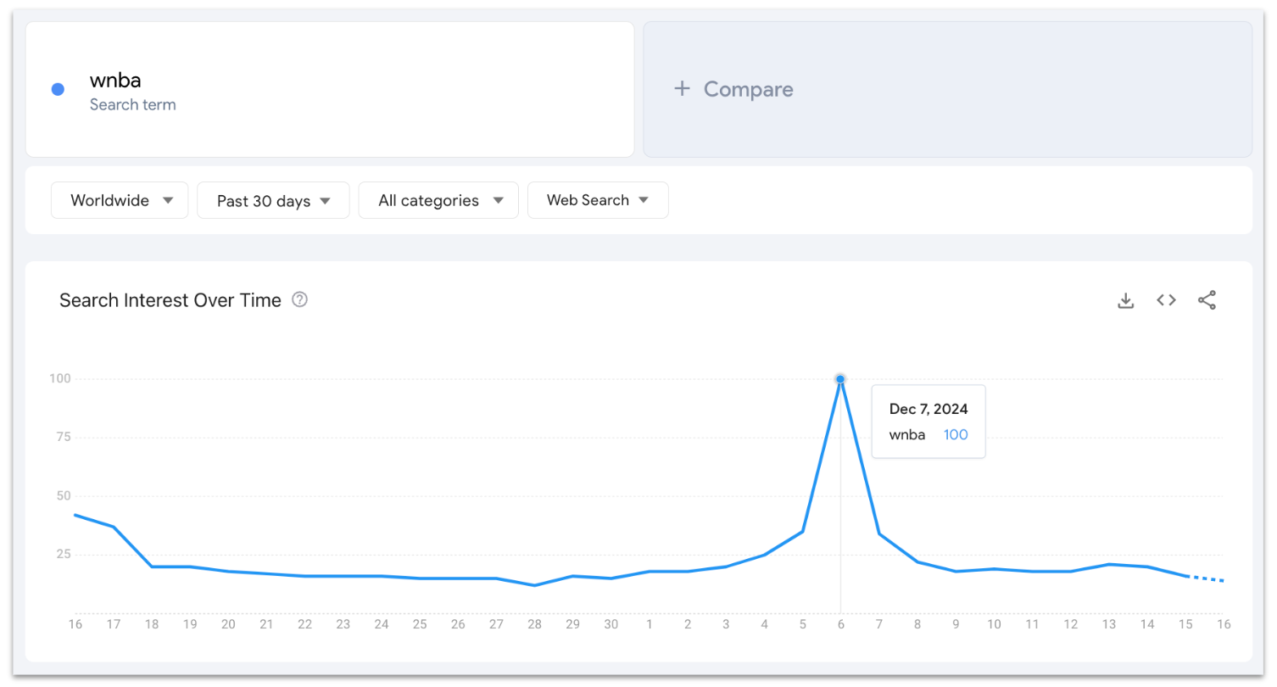Click the tooltip value 100 for wnba

point(956,435)
